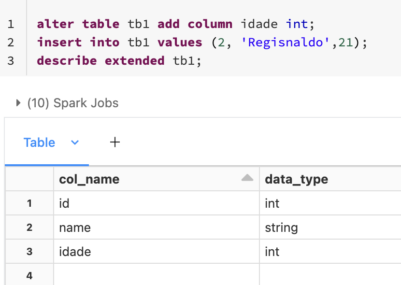Screen dimensions: 401x285
Task: Select the 'idade' col_name cell
Action: coord(157,252)
